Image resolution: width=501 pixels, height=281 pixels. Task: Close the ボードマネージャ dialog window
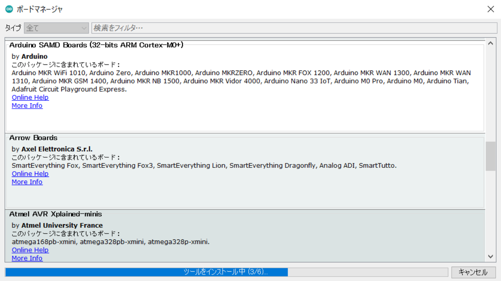[490, 9]
